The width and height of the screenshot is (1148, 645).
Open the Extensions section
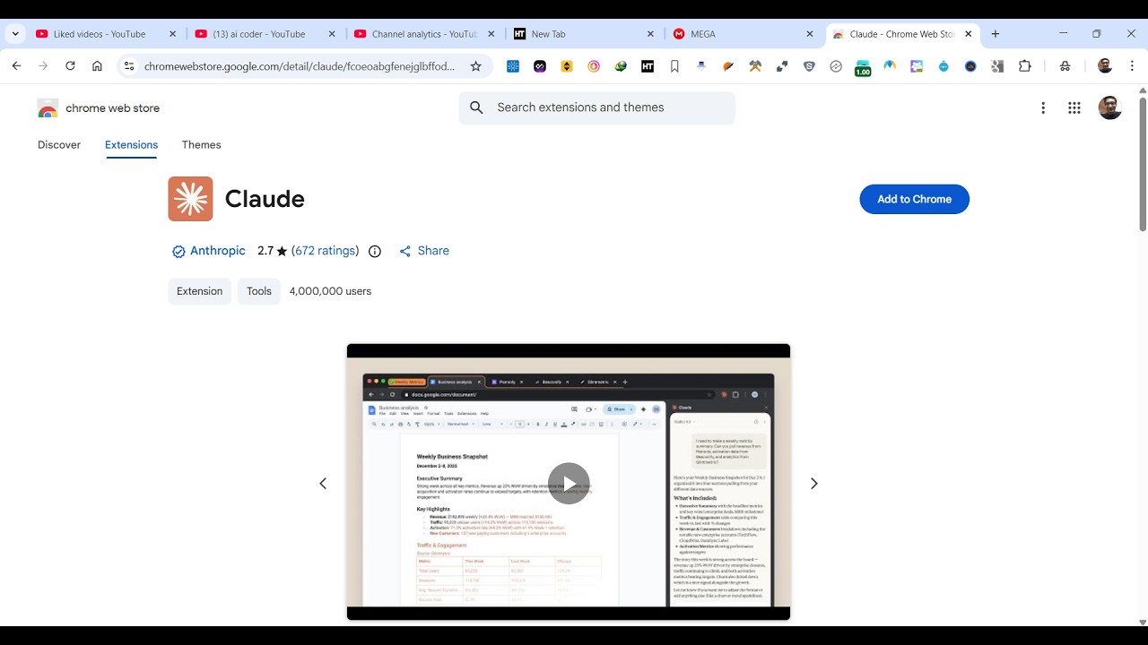131,145
